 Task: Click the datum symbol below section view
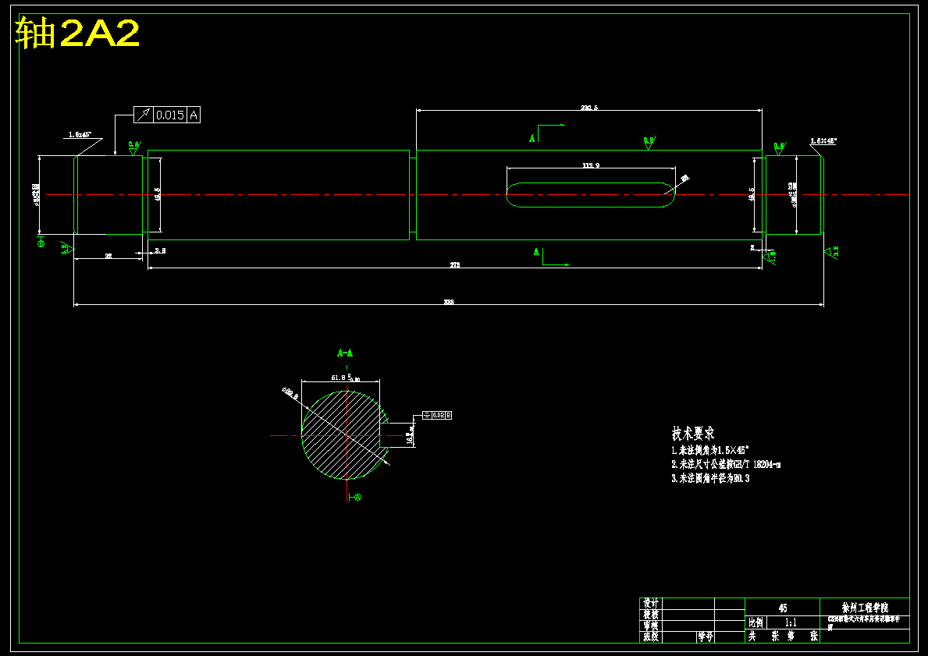click(x=354, y=497)
